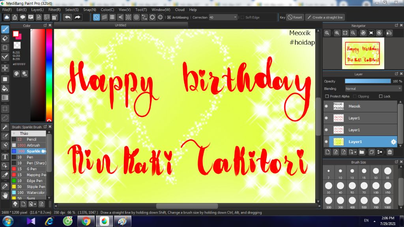
Task: Pick a hue on the rainbow hue bar
Action: [49, 74]
